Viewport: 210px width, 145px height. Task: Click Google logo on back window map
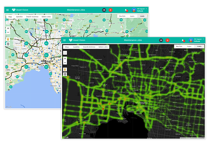[9, 107]
